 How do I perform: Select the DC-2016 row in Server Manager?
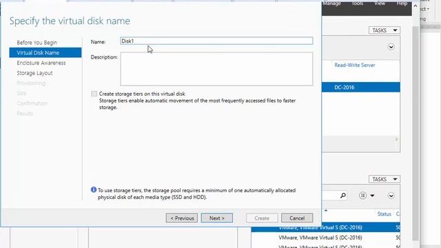coord(361,87)
